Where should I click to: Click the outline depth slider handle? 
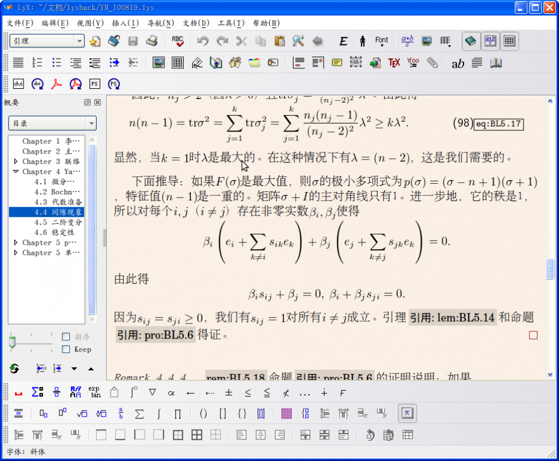tap(11, 343)
